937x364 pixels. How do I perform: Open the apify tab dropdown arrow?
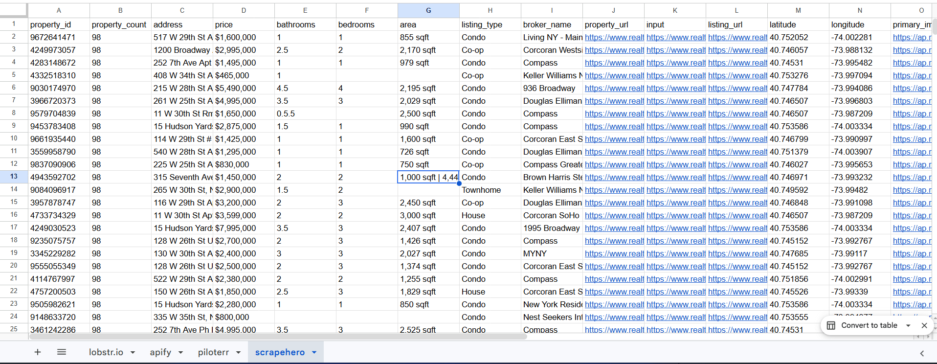[180, 353]
